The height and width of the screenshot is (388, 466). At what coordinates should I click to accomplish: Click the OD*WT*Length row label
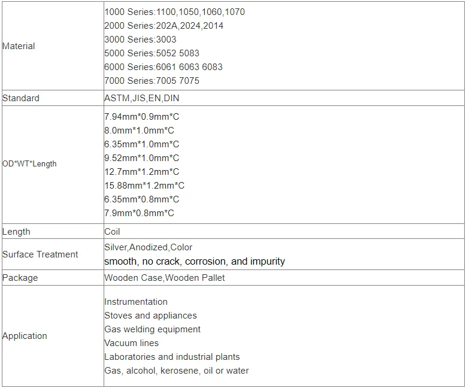coord(29,163)
